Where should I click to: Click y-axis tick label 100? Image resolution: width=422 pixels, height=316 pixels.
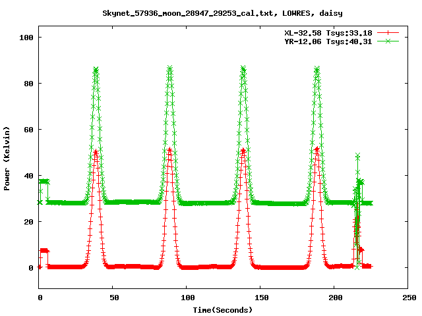click(26, 38)
